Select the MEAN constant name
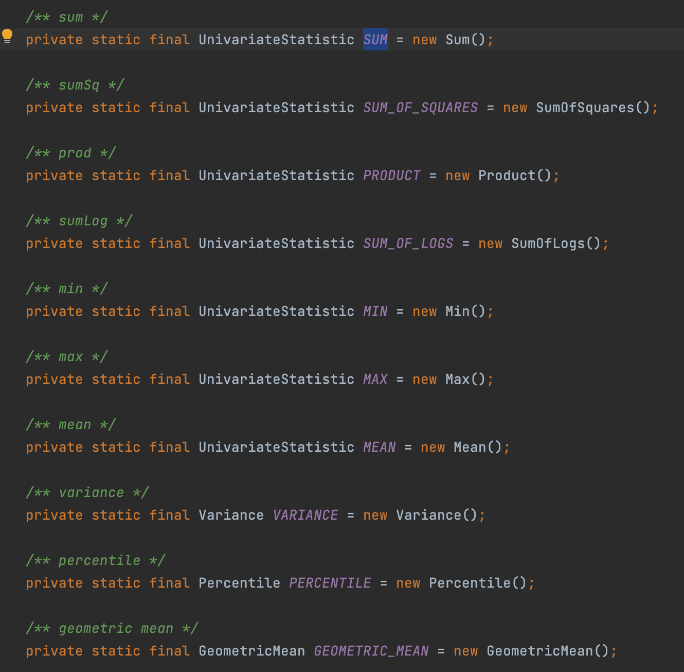This screenshot has height=672, width=684. point(379,447)
